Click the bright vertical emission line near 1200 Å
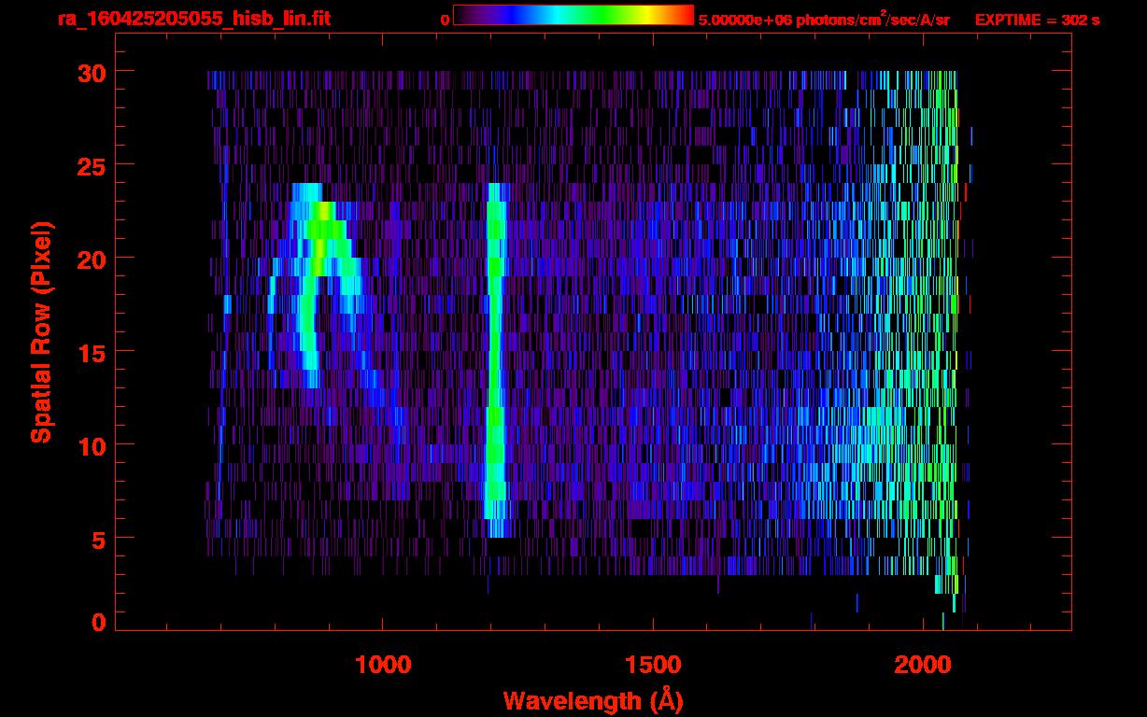Image resolution: width=1147 pixels, height=717 pixels. click(495, 373)
